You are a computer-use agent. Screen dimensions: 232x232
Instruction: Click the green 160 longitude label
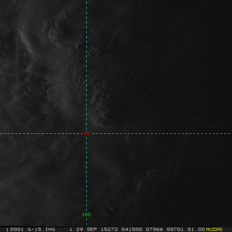coord(86,215)
